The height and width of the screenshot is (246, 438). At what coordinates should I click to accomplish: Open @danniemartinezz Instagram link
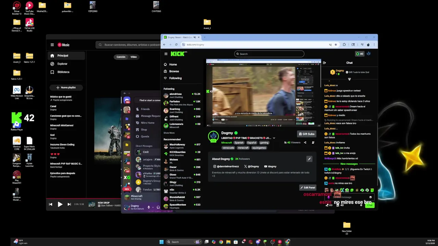[x=226, y=166]
